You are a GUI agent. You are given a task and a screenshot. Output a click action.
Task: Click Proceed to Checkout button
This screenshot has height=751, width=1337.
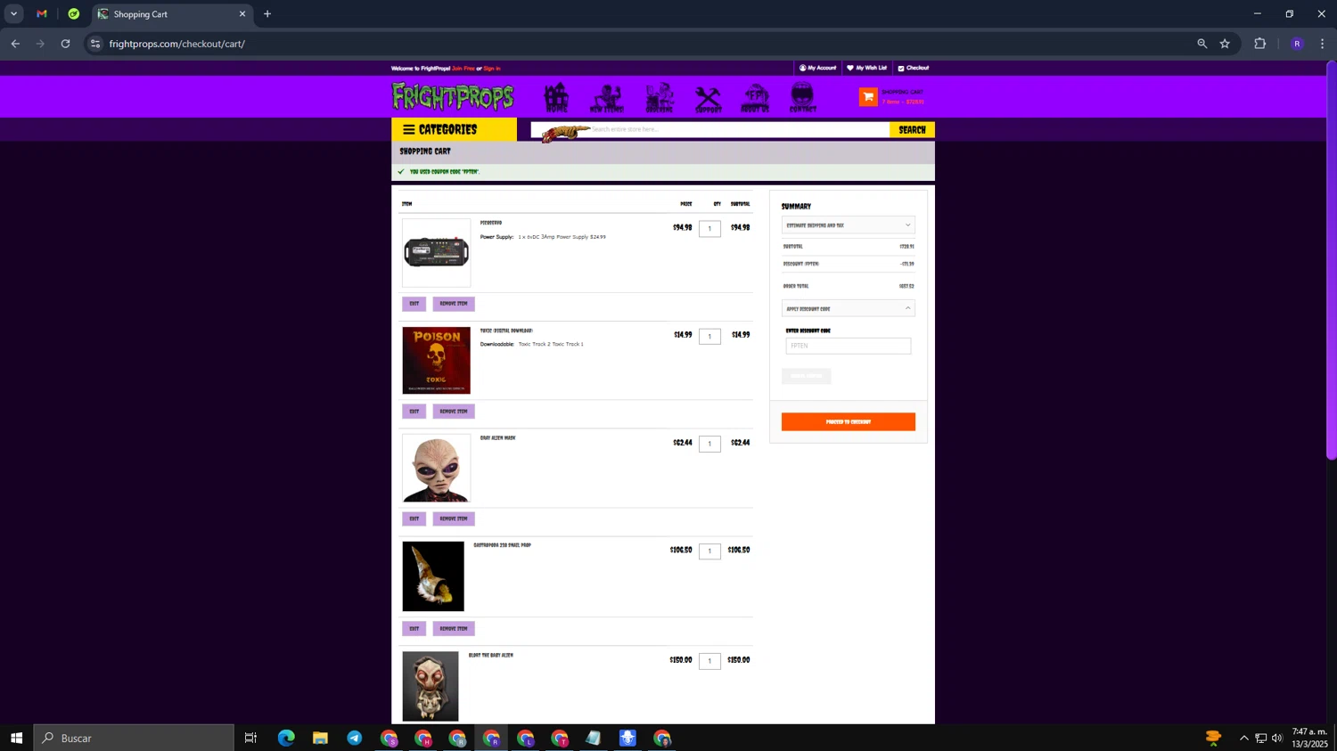[848, 421]
